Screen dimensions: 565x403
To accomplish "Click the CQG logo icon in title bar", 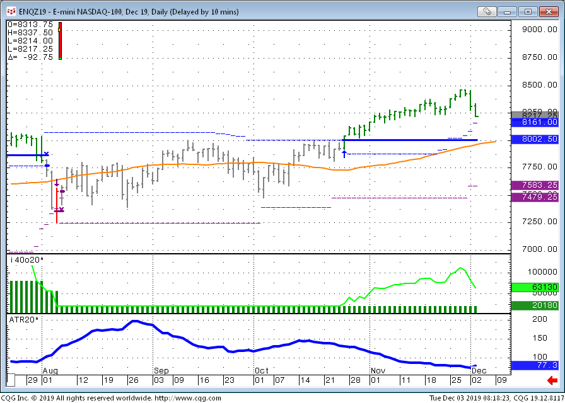I will (x=11, y=12).
